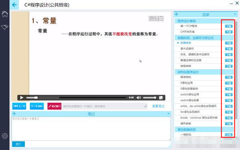Open lesson 第一个C#程序
240x150 pixels.
[x=188, y=26]
